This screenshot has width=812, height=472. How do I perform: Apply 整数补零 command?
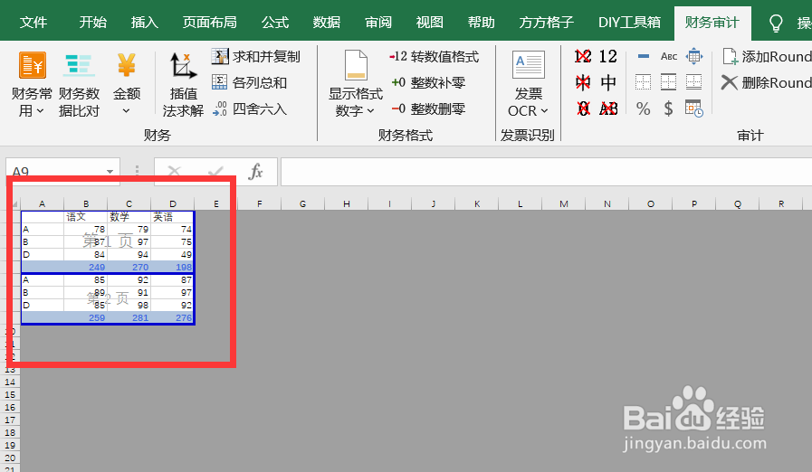(x=428, y=82)
